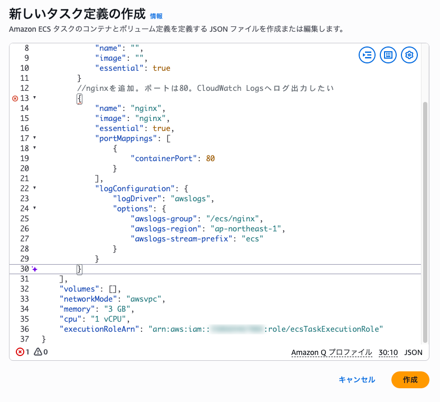Click "/ecs/nginx" value on line 25
Image resolution: width=440 pixels, height=402 pixels.
232,219
